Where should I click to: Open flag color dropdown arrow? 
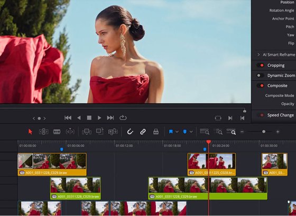coord(177,132)
